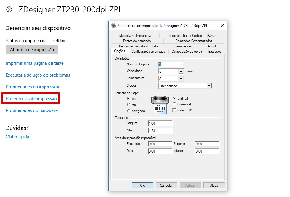Viewport: 290px width, 197px height.
Task: Expand the Stocks combo box
Action: (x=209, y=86)
